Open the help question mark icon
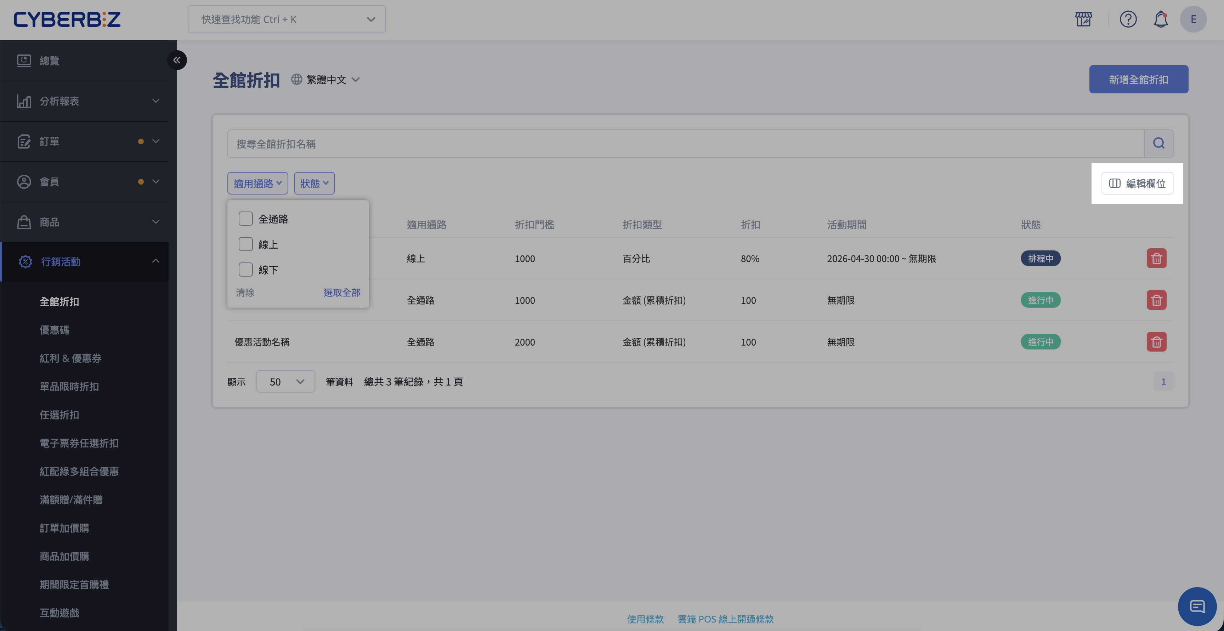 point(1128,19)
